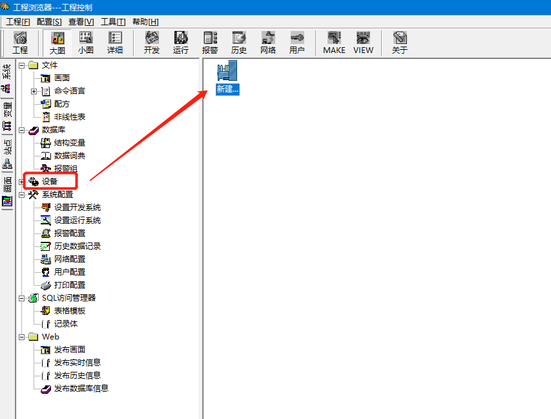
Task: Launch the 运行 runtime system
Action: click(181, 43)
